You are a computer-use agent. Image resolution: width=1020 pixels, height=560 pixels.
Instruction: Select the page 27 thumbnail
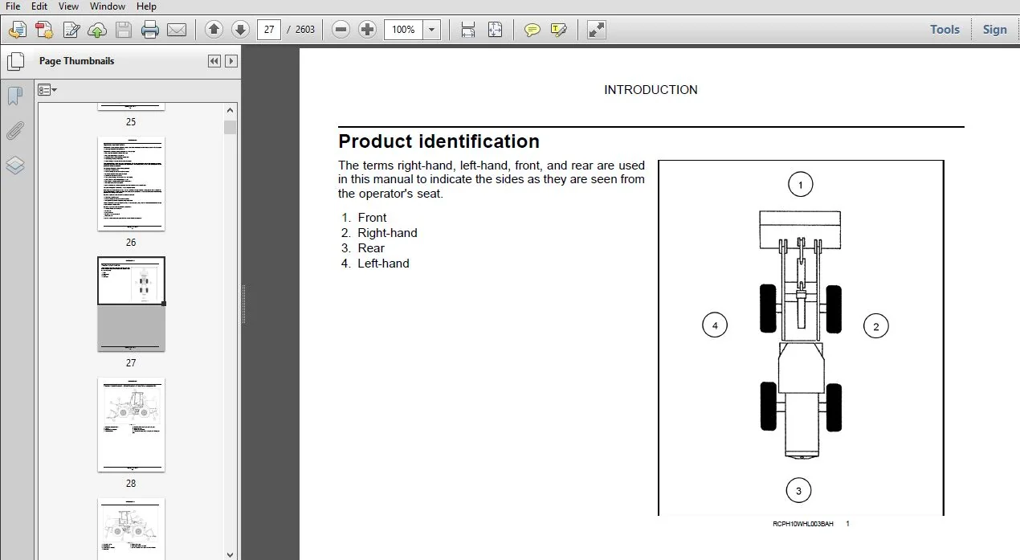131,304
